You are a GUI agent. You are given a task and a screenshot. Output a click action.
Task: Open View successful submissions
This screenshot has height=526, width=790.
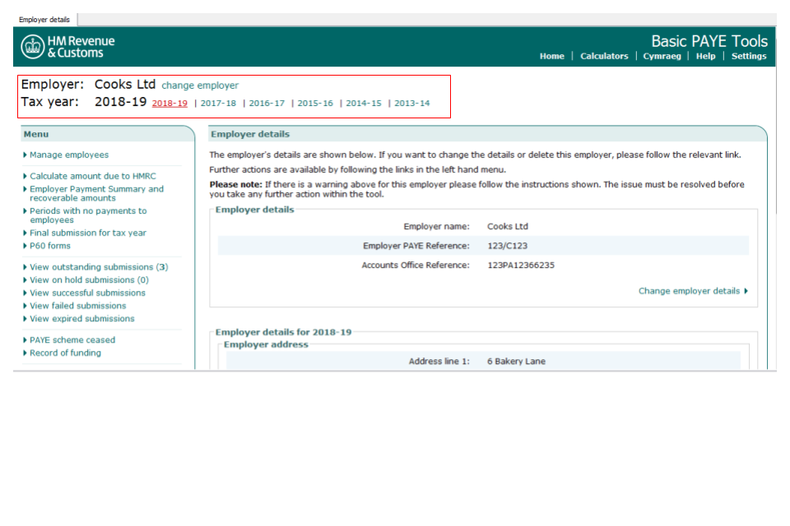pos(87,293)
